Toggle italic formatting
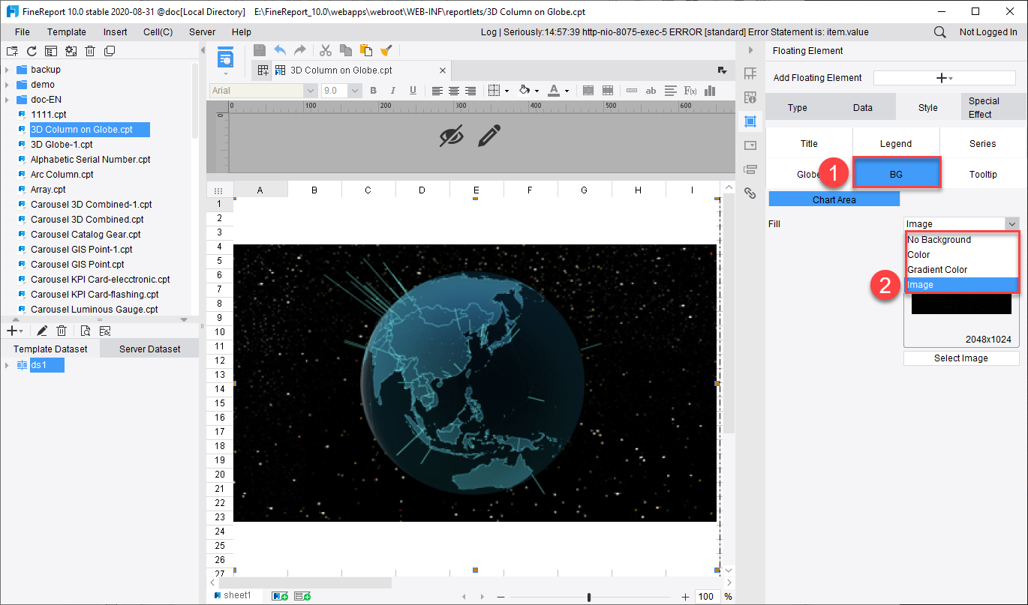Viewport: 1028px width, 605px height. coord(392,91)
